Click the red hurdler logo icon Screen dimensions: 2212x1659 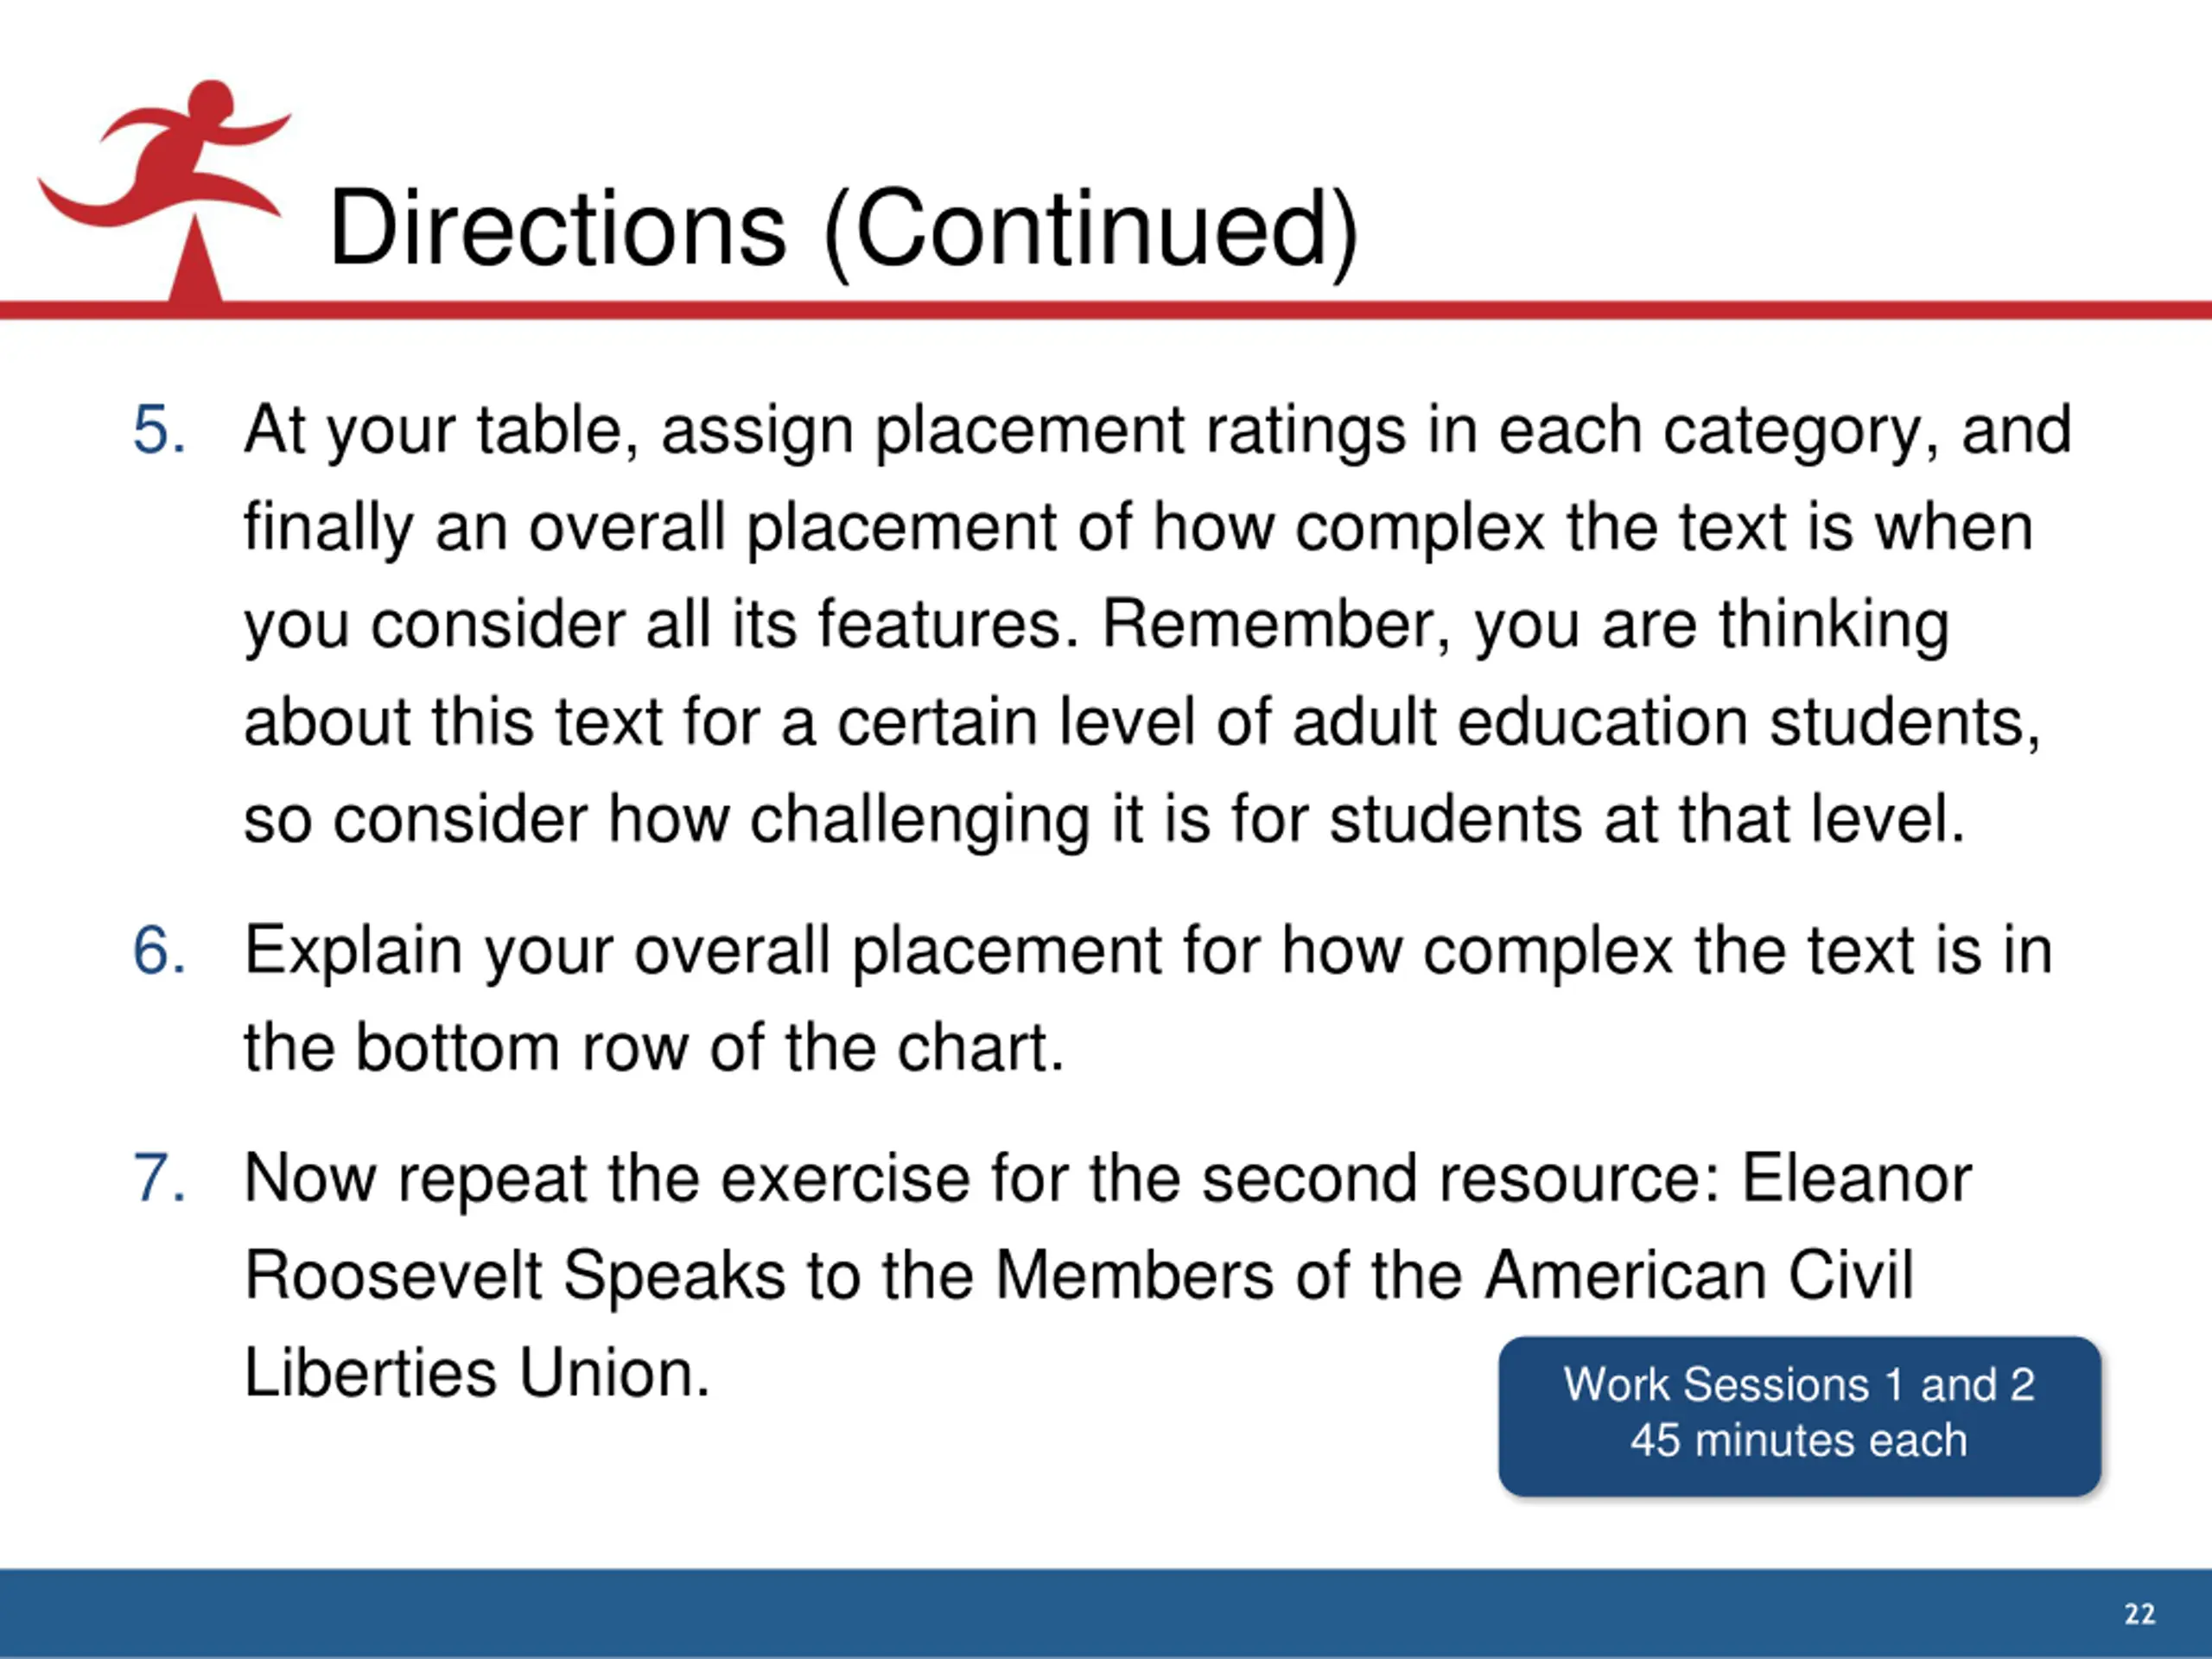pyautogui.click(x=165, y=190)
